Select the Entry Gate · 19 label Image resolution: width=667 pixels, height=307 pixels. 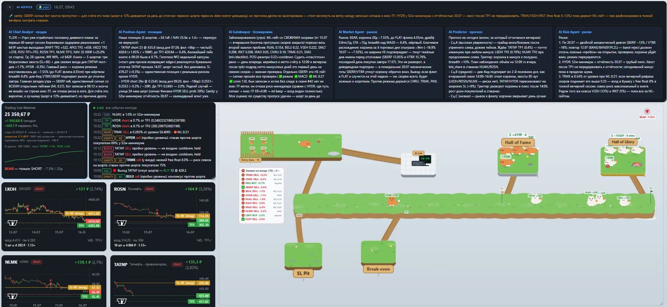click(x=251, y=160)
